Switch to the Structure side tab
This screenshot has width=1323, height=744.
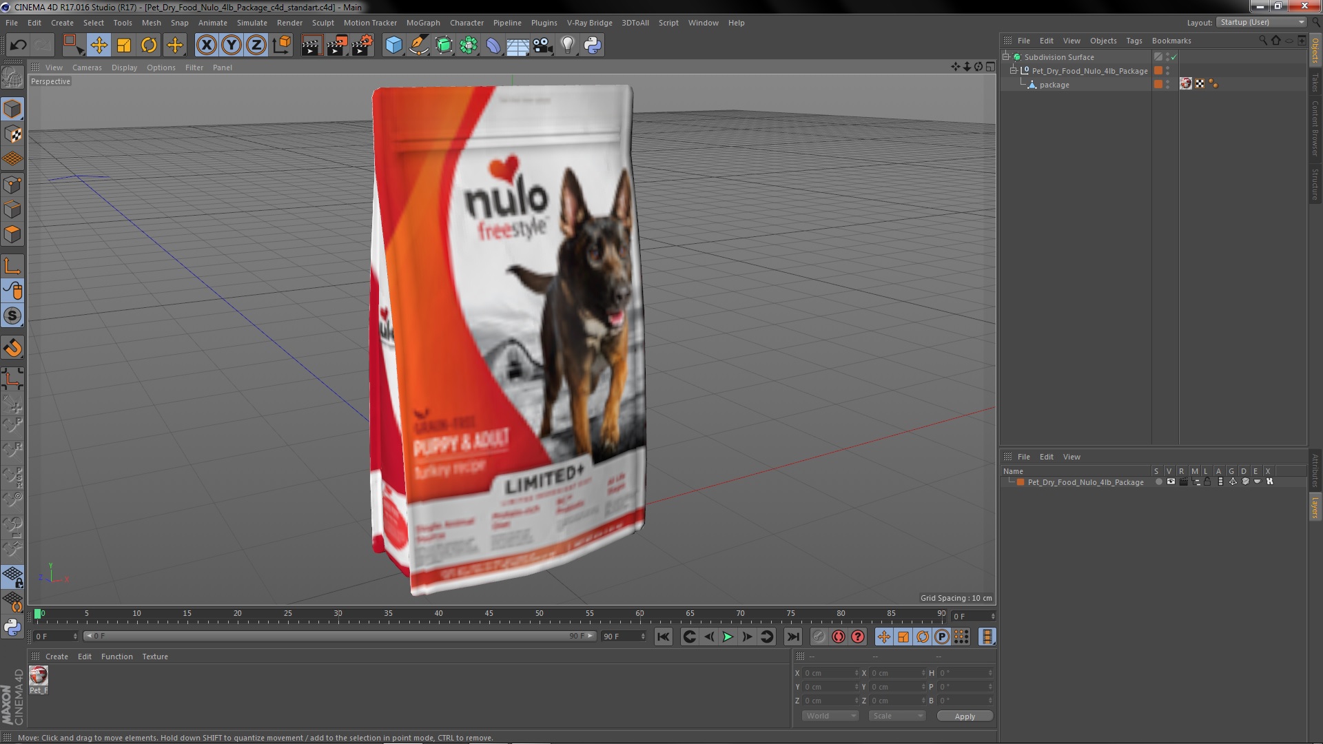pyautogui.click(x=1315, y=184)
